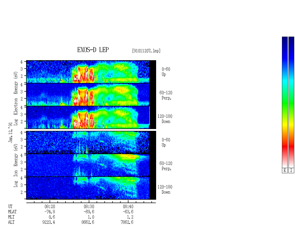Click the ion '120-180 Down' pitch angle label
The width and height of the screenshot is (295, 229).
(x=165, y=189)
